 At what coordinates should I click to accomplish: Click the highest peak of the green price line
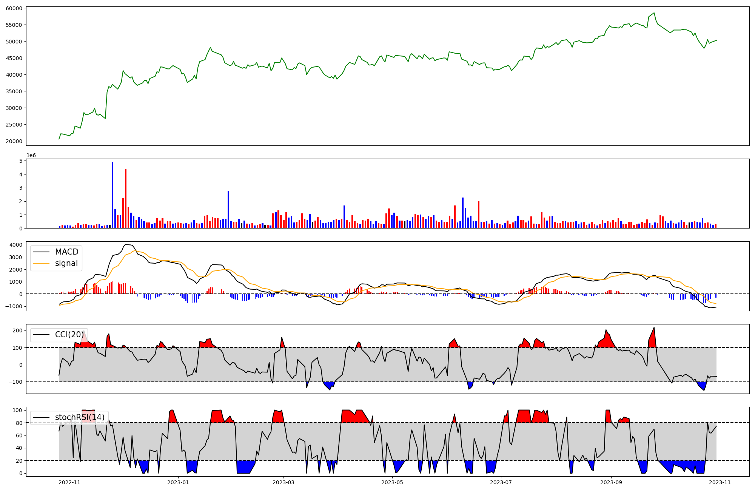[x=654, y=13]
